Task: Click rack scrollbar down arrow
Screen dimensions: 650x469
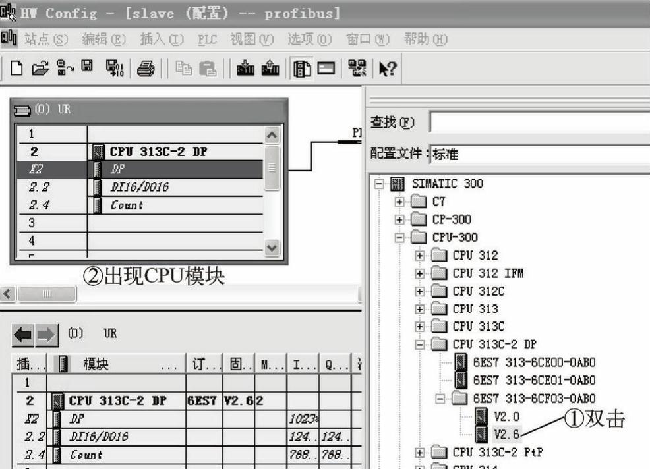Action: (272, 248)
